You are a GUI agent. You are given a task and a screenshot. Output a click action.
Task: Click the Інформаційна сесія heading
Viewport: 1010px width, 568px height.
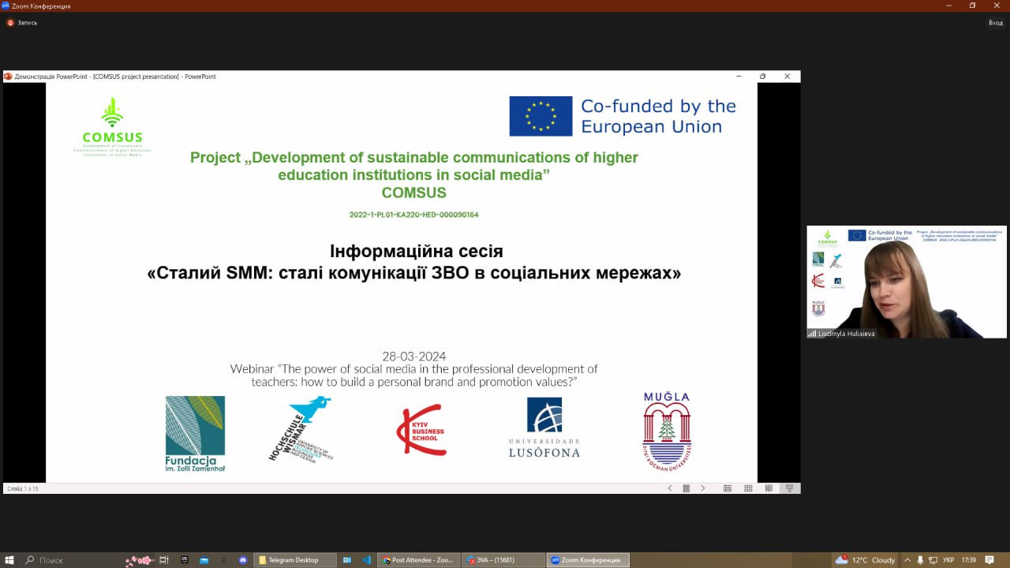tap(416, 252)
